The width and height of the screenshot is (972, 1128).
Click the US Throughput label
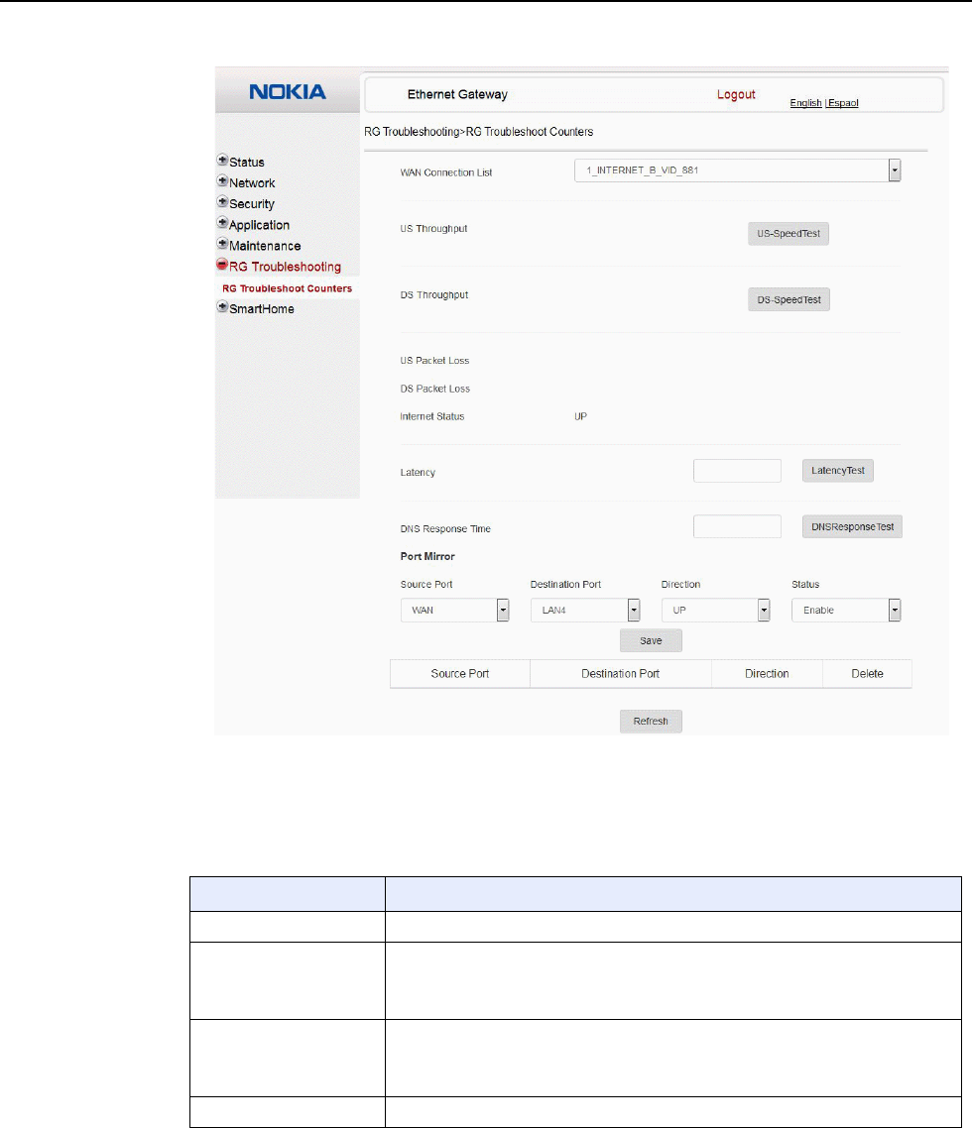click(x=433, y=229)
